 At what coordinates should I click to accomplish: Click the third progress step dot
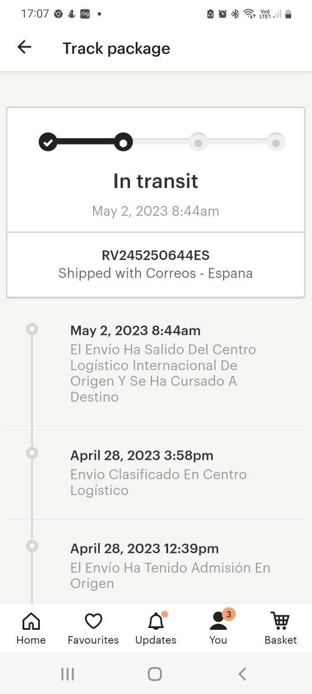pos(198,142)
